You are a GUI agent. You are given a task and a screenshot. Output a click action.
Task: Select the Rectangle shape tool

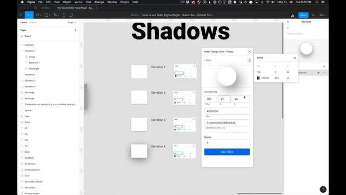[x=46, y=15]
